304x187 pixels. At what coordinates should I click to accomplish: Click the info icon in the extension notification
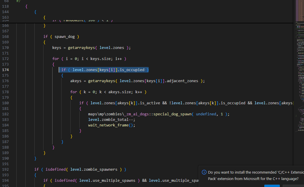coord(204,172)
